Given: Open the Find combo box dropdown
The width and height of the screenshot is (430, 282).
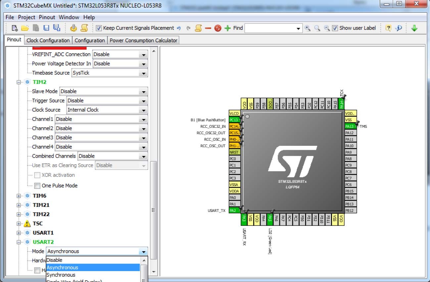Looking at the screenshot, I should pos(299,28).
